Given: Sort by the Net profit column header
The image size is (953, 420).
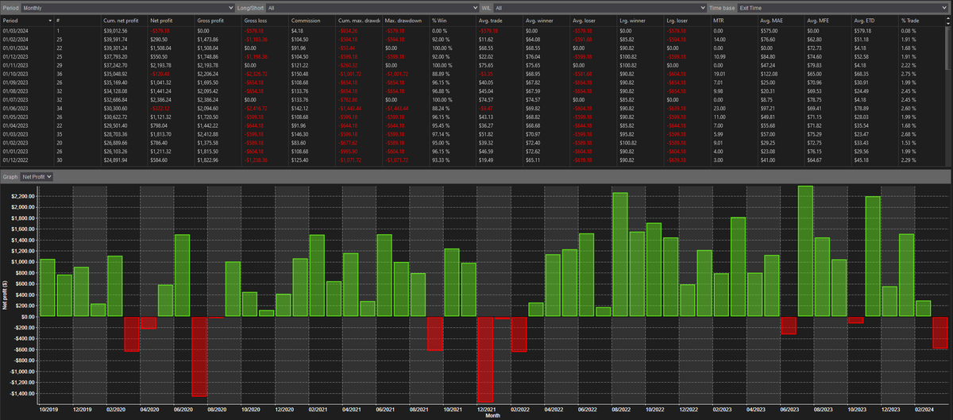Looking at the screenshot, I should point(171,20).
